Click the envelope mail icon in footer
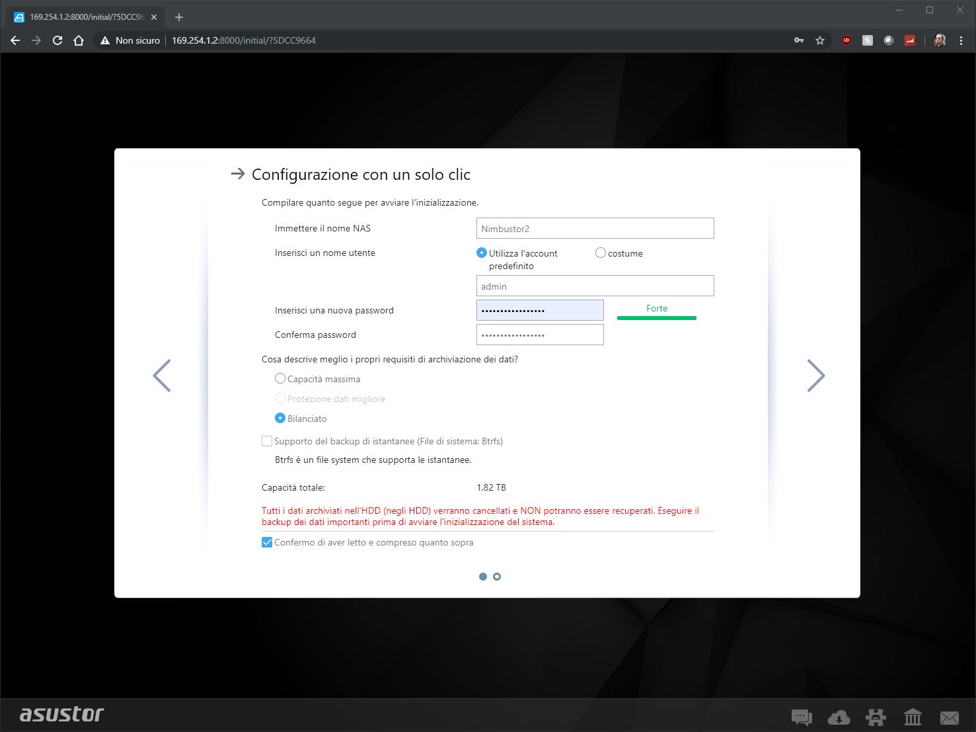Screen dimensions: 976x732 click(x=950, y=717)
